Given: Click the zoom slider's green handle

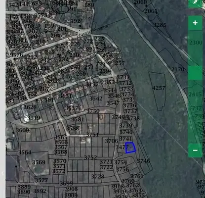Looking at the screenshot, I should pos(195,73).
